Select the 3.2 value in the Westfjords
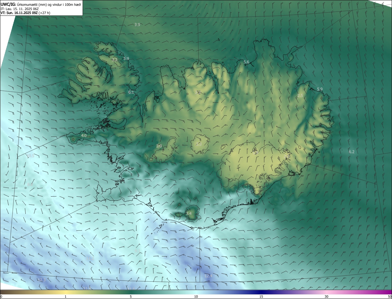 tap(115, 60)
